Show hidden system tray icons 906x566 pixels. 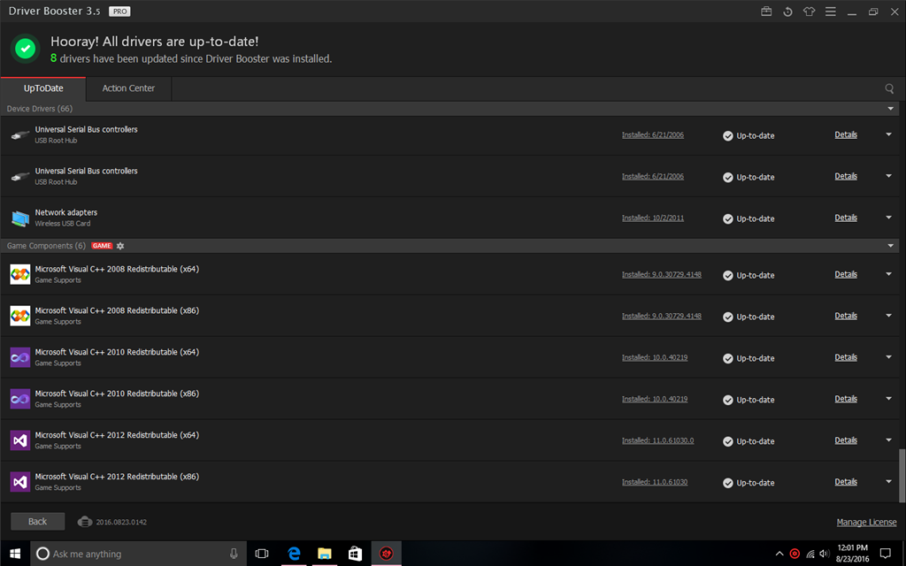pyautogui.click(x=779, y=554)
